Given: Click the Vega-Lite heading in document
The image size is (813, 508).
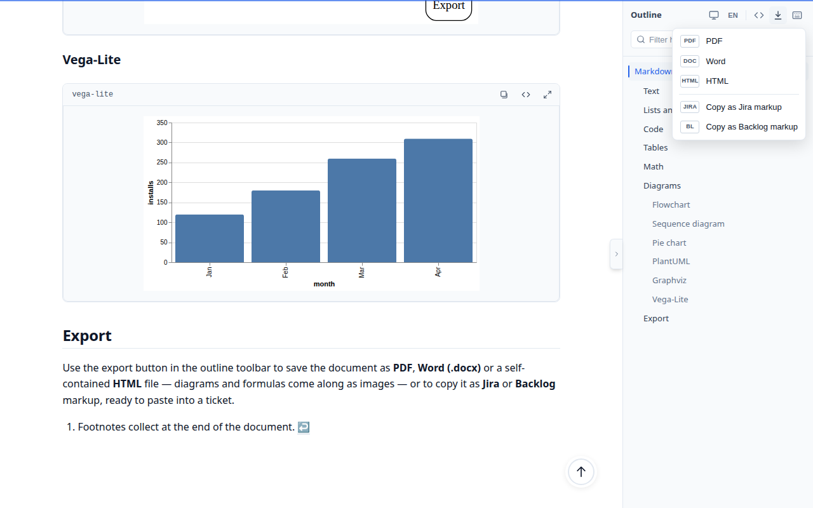Looking at the screenshot, I should pos(91,60).
